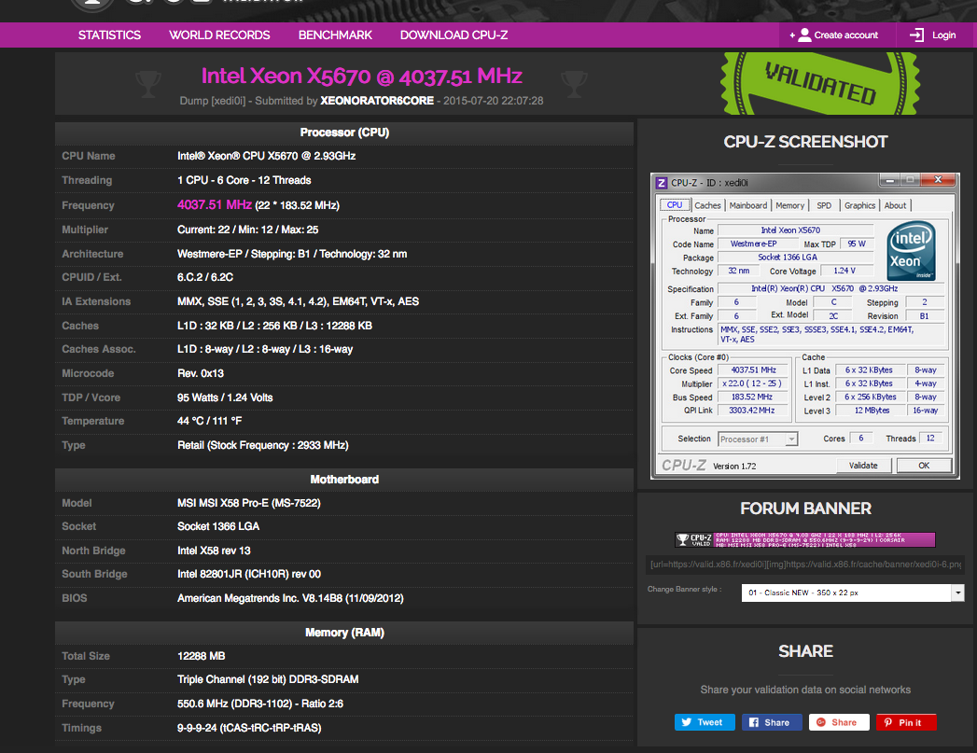Click the CPU-Z Z logo in screenshot titlebar
Screen dimensions: 977x753
click(x=662, y=183)
